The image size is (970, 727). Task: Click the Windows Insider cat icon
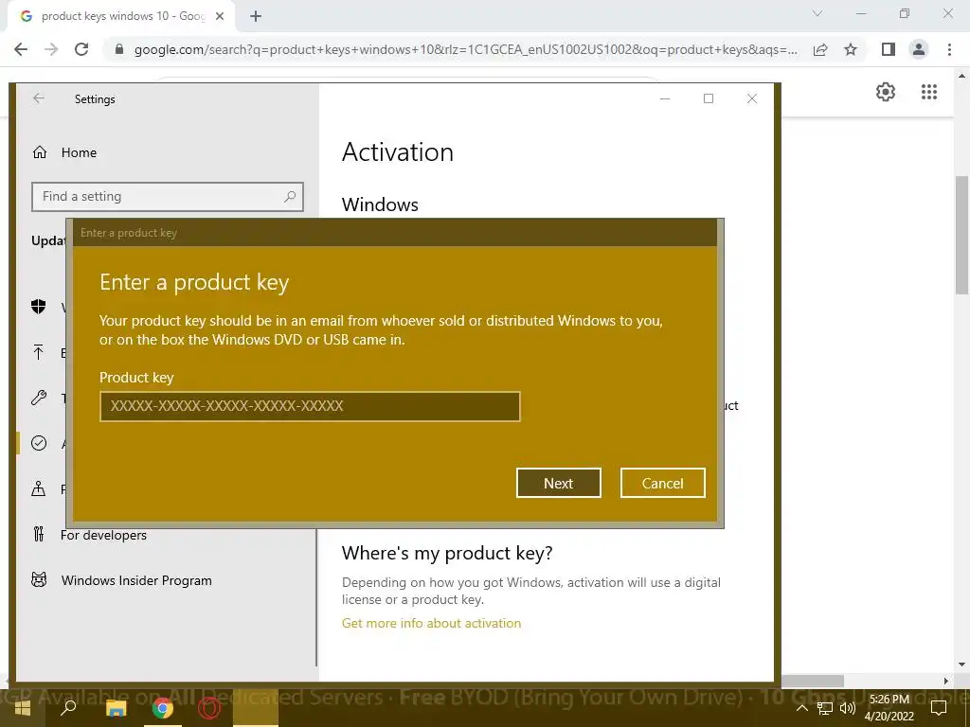(x=39, y=580)
